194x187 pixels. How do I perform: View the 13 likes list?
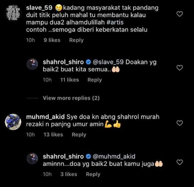(53, 135)
